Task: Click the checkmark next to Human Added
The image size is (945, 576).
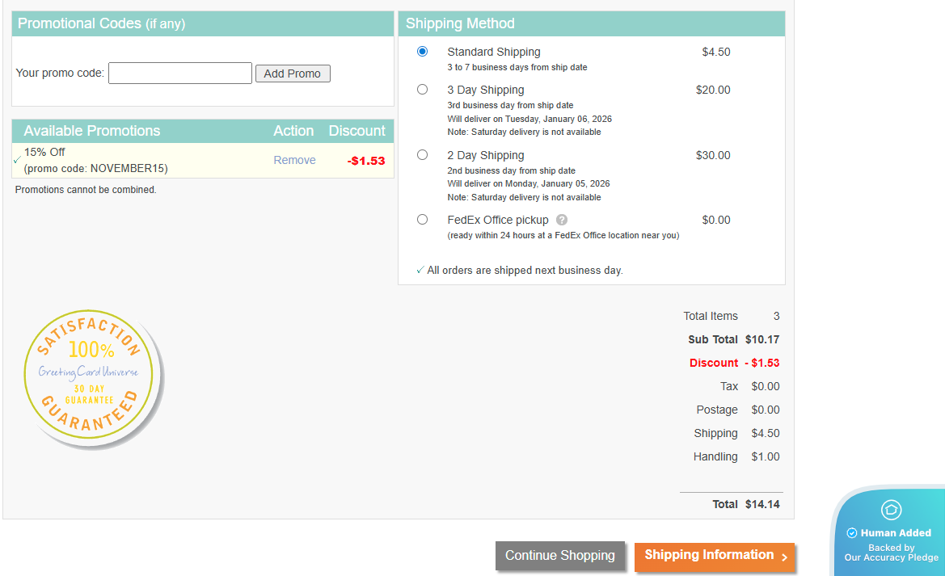Action: 851,533
